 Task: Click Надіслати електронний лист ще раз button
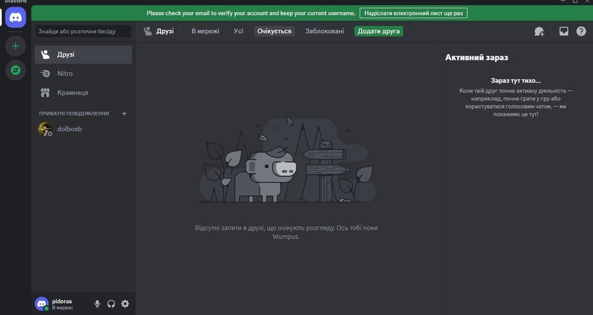(x=413, y=13)
